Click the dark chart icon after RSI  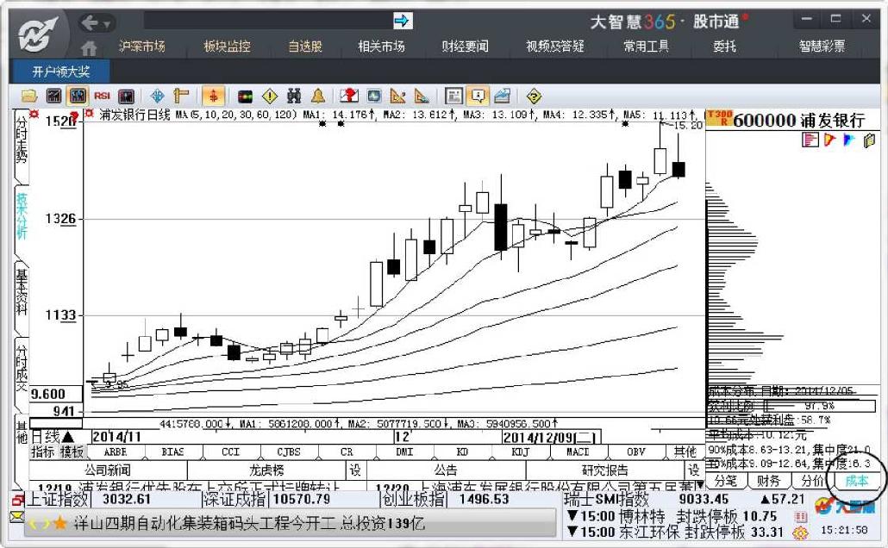[x=126, y=97]
